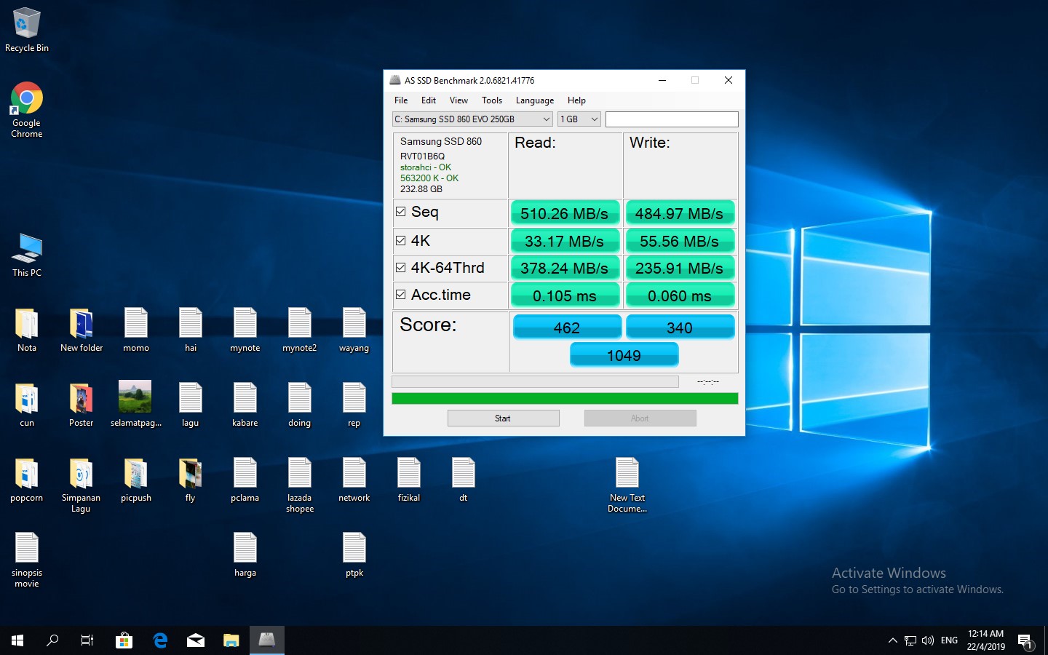Select the New Text Document file icon
This screenshot has width=1048, height=655.
coord(627,485)
